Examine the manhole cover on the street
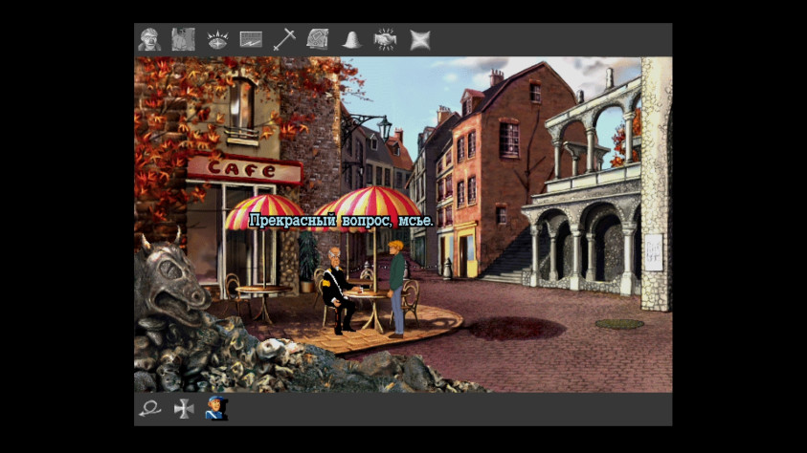Viewport: 807px width, 453px height. tap(619, 324)
